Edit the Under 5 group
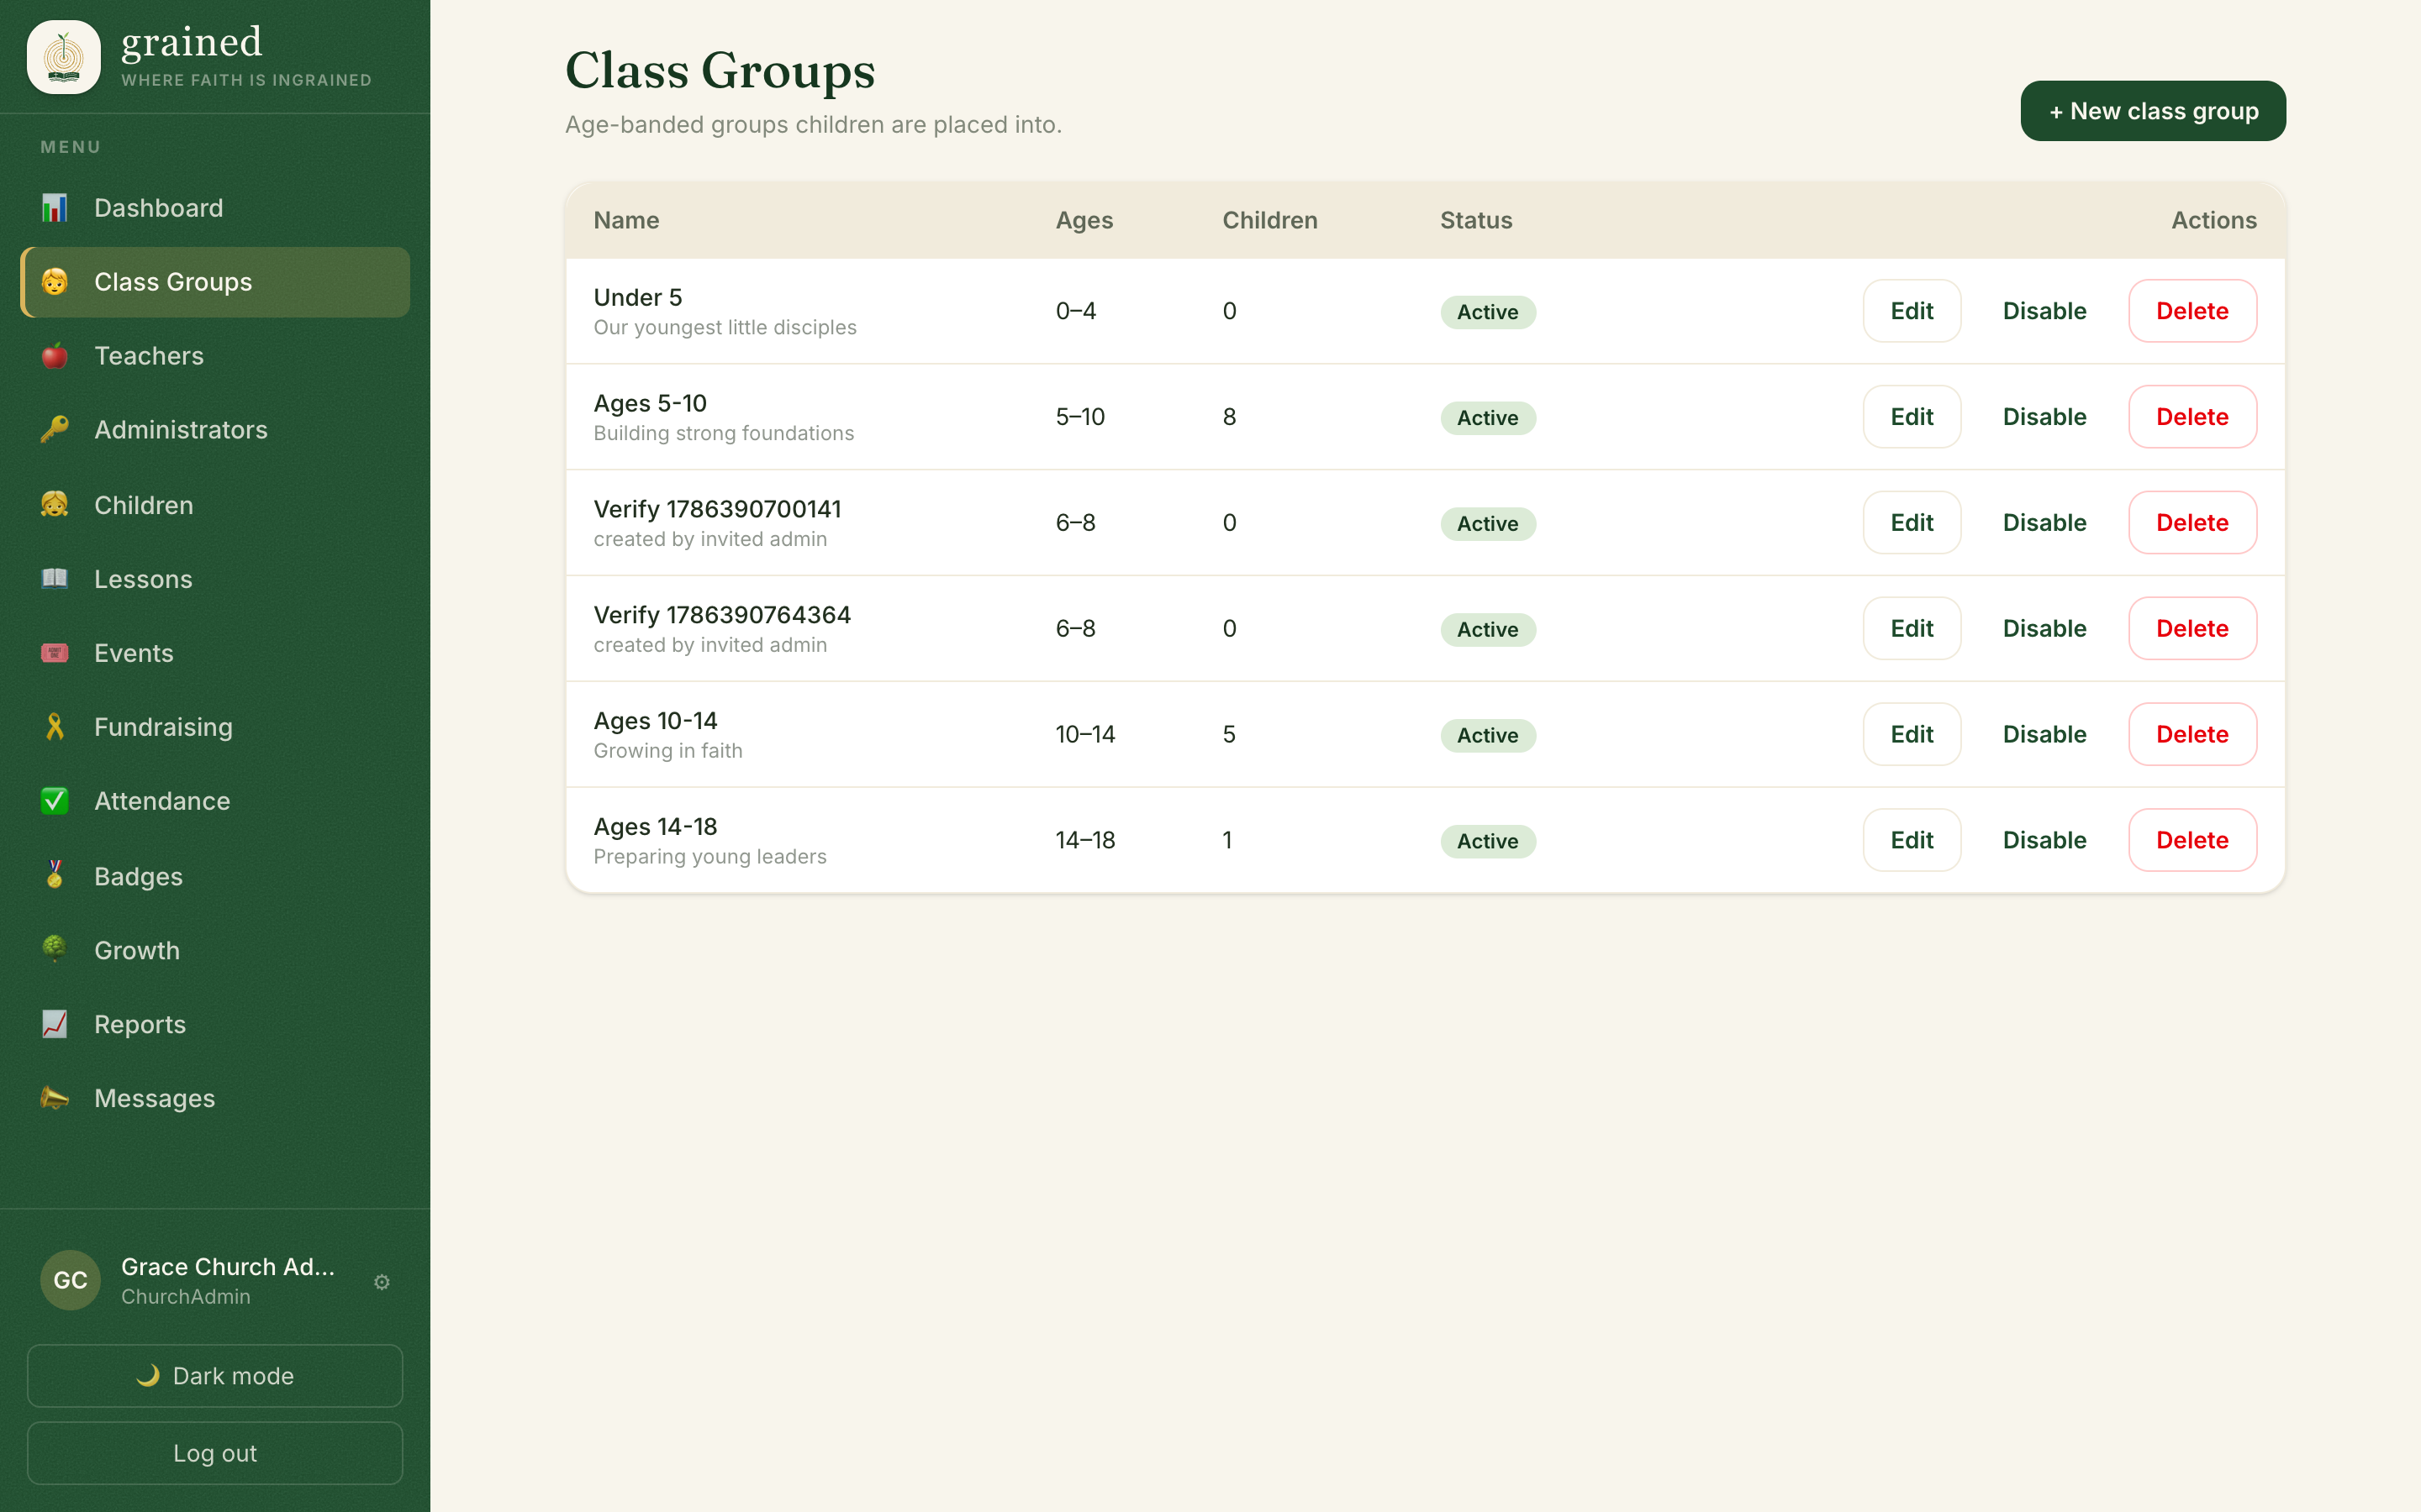Viewport: 2421px width, 1512px height. click(x=1912, y=311)
